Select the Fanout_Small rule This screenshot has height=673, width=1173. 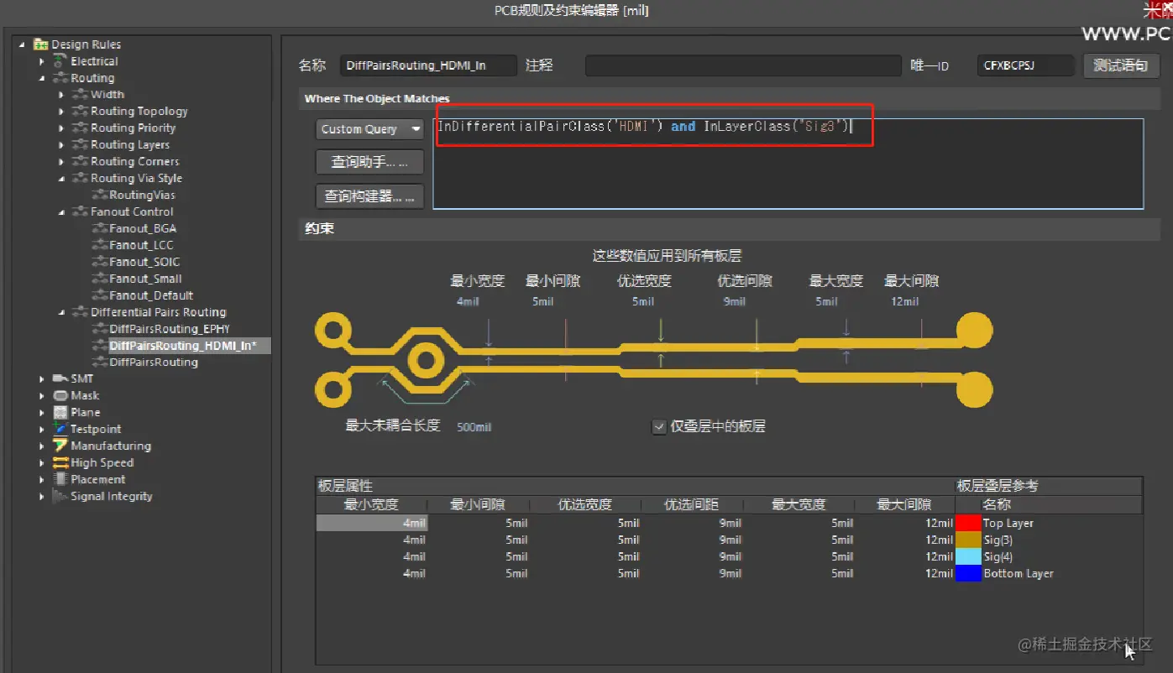click(x=145, y=279)
